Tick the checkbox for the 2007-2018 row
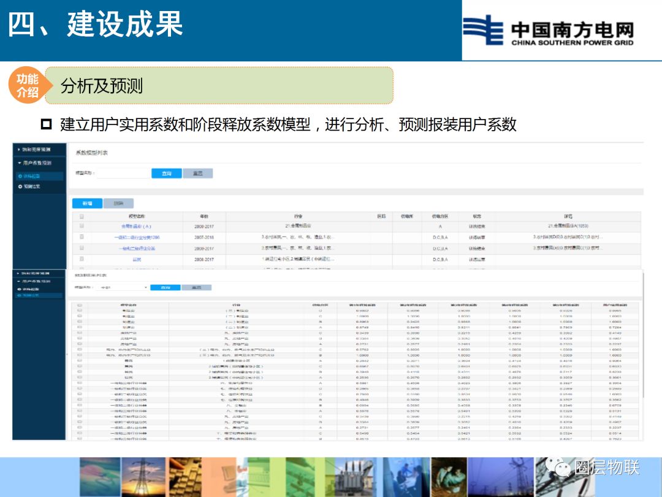 click(82, 237)
